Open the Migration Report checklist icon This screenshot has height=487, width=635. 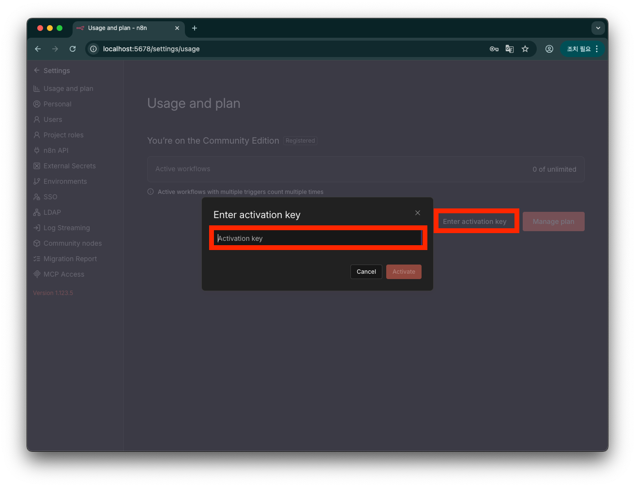tap(37, 259)
